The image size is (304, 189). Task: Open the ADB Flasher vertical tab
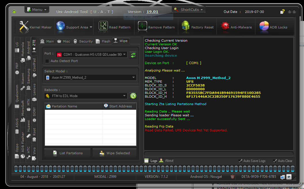click(23, 145)
